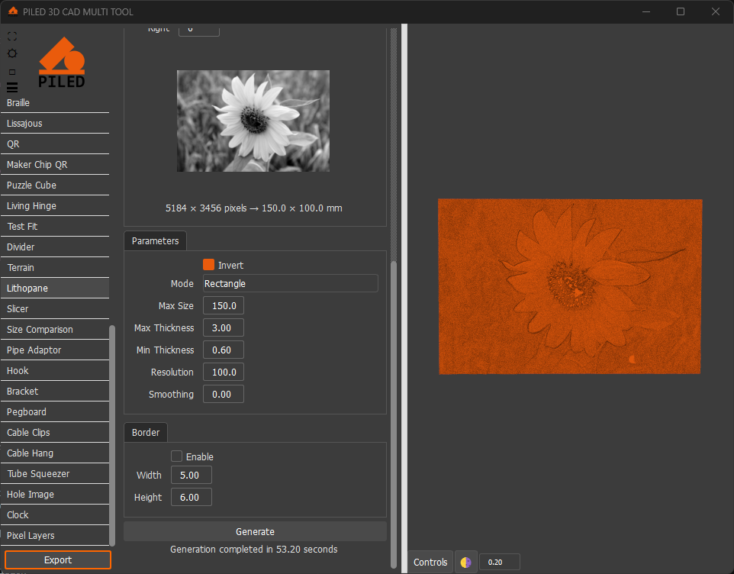This screenshot has width=734, height=574.
Task: Enable the Border checkbox
Action: tap(177, 456)
